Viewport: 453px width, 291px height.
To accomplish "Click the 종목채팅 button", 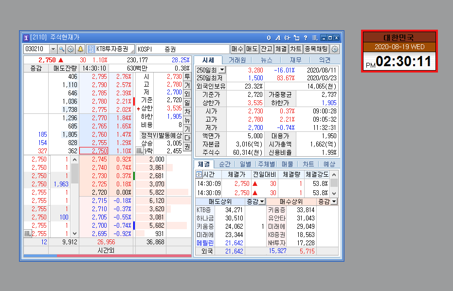I will (x=317, y=49).
